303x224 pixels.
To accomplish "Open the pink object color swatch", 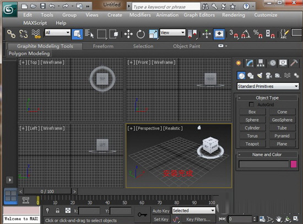I will click(x=294, y=164).
